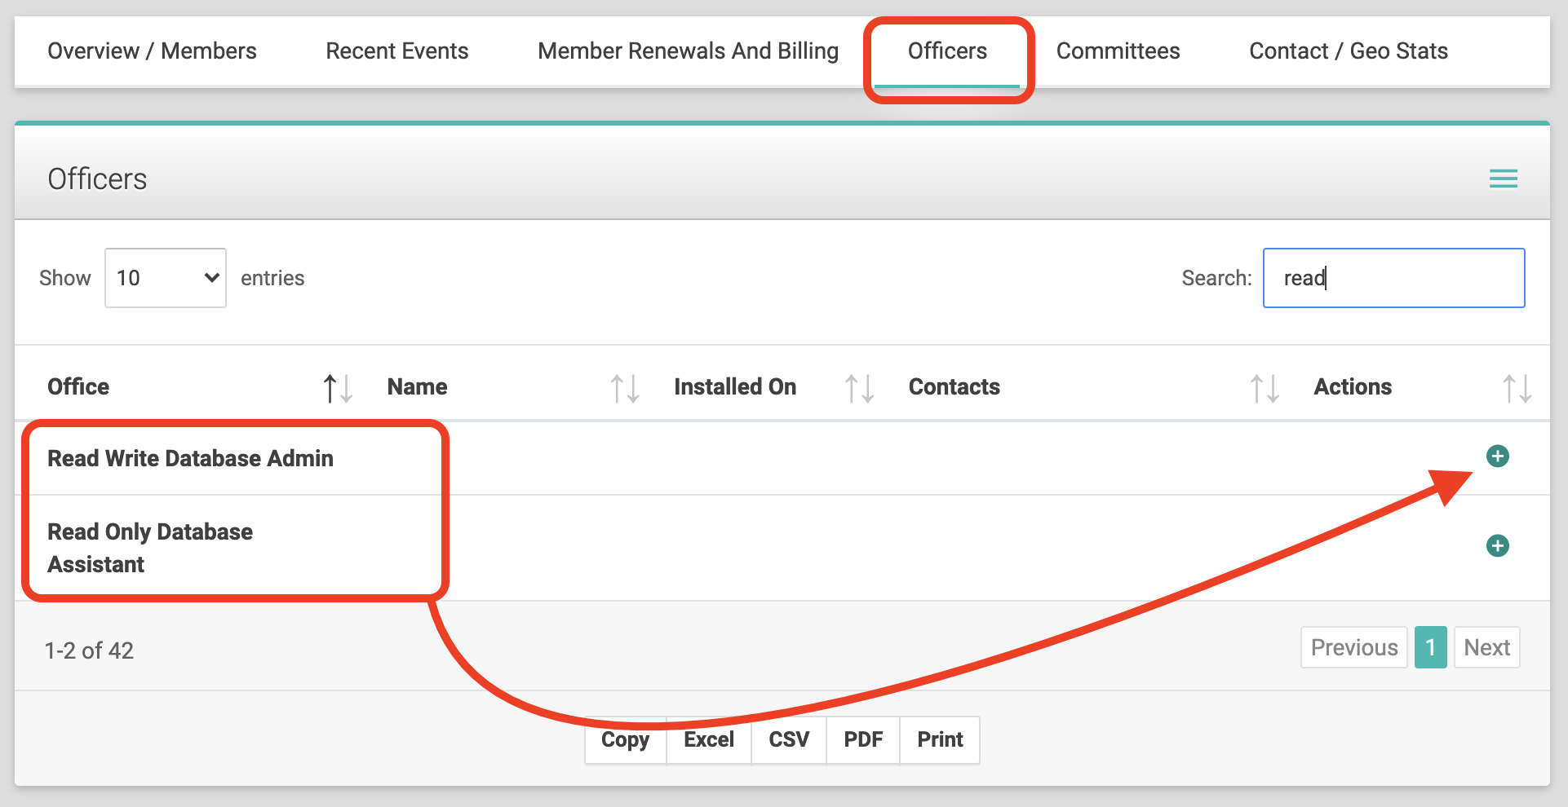Viewport: 1568px width, 807px height.
Task: Go to Member Renewals And Billing tab
Action: coord(688,51)
